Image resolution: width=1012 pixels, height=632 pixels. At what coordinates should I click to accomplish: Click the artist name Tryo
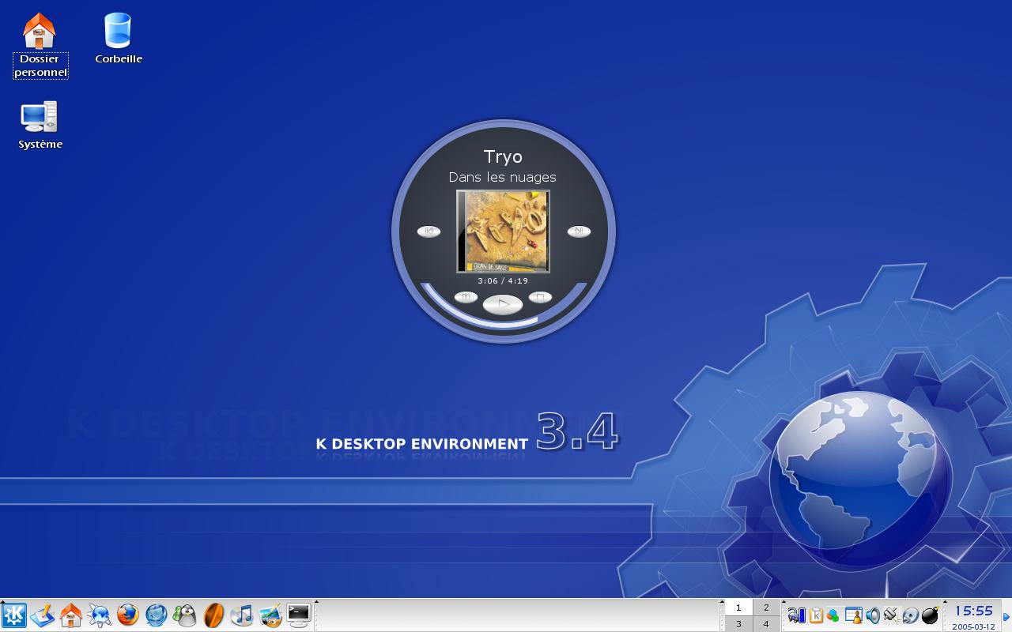(x=503, y=156)
